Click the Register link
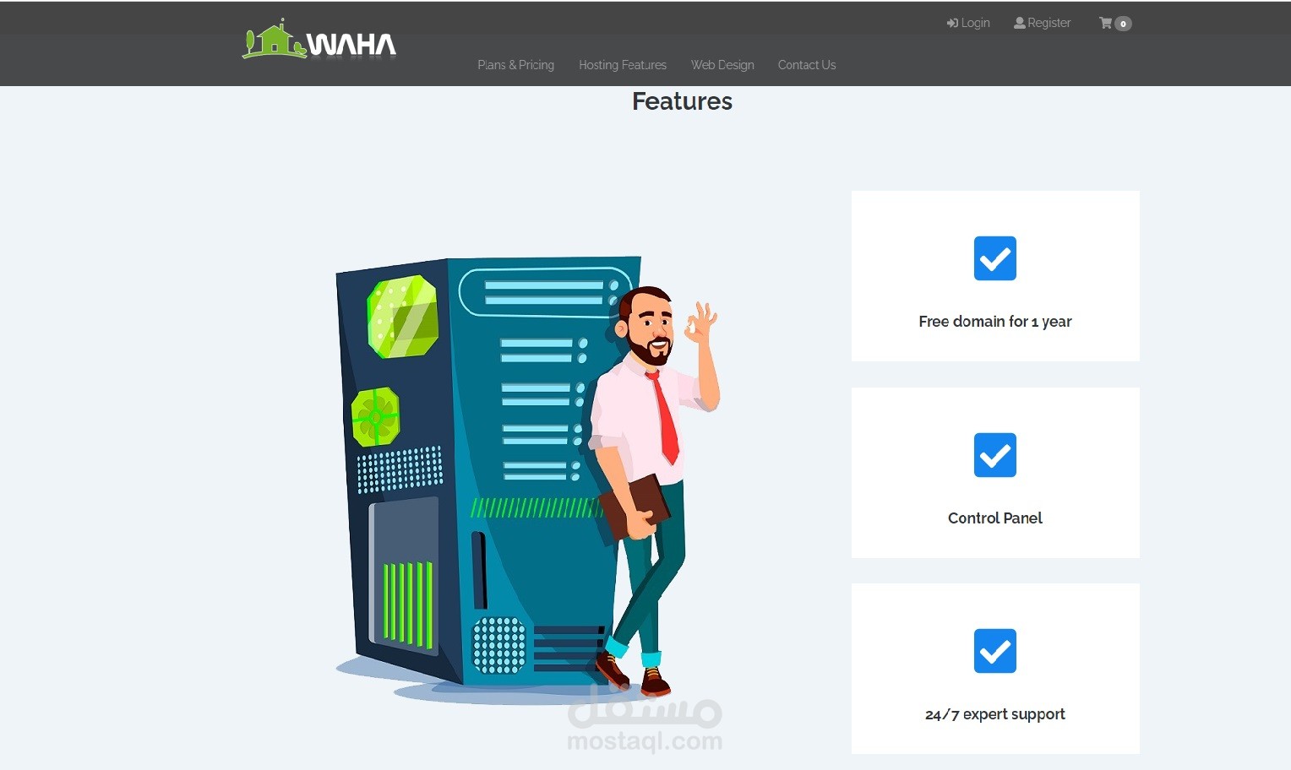Viewport: 1291px width, 770px height. coord(1043,23)
